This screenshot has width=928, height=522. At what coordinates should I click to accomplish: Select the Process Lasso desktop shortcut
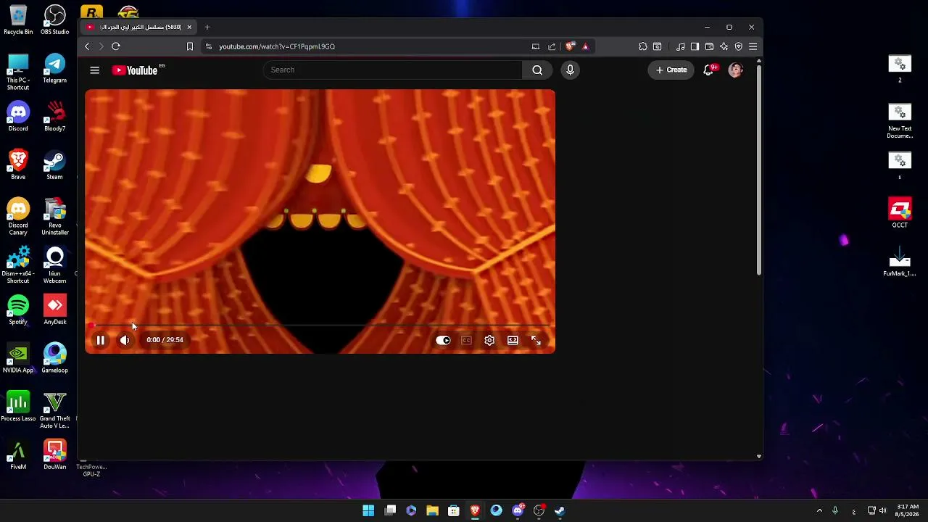(x=18, y=407)
